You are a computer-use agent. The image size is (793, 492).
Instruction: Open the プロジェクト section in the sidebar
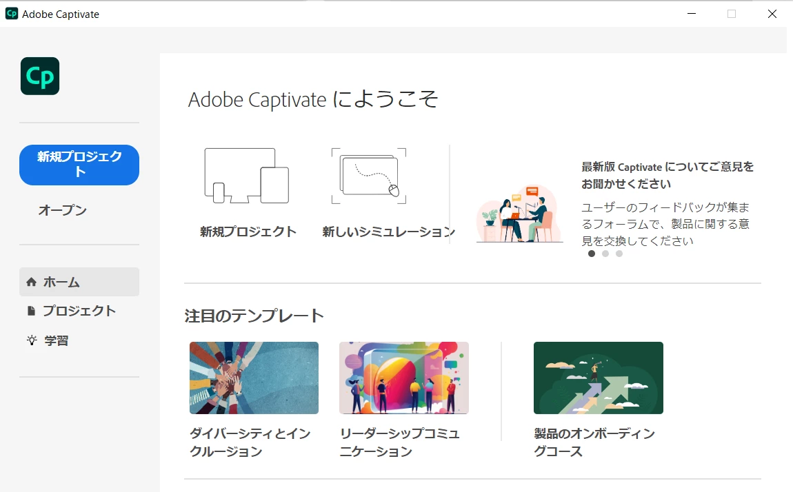pos(79,311)
